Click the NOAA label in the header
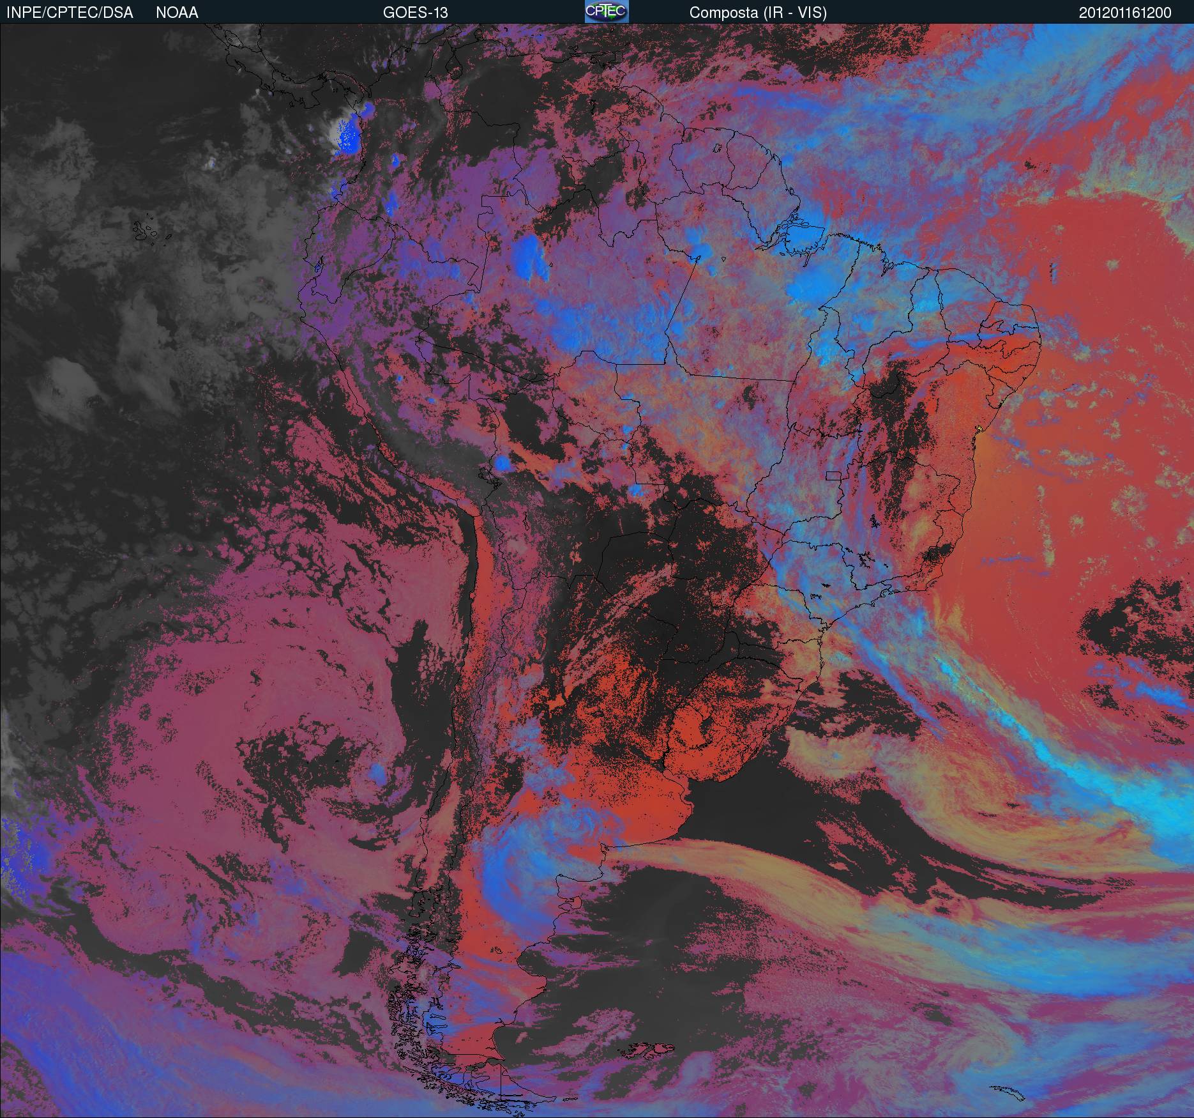 (177, 13)
